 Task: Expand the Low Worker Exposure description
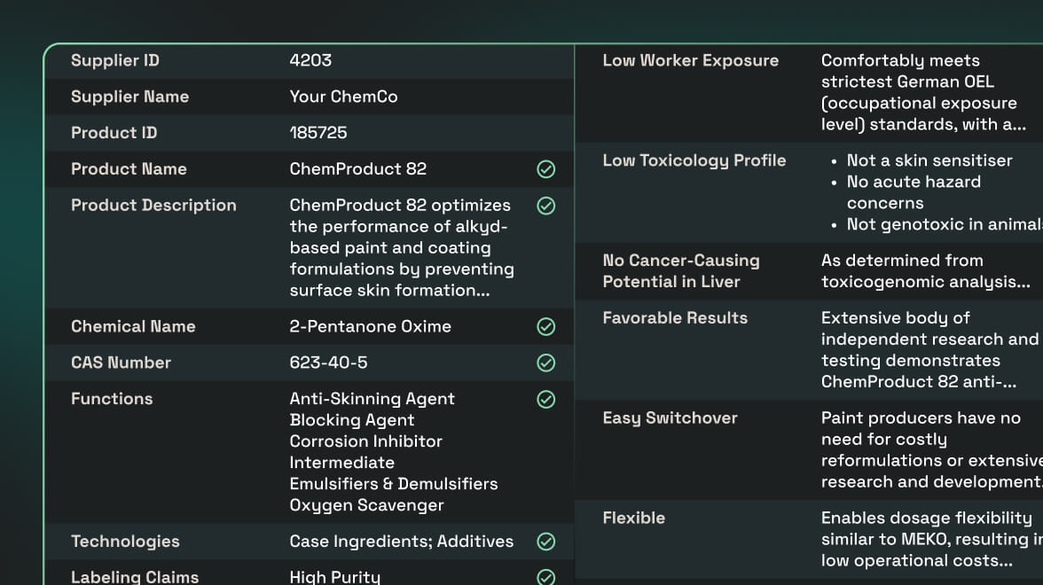pyautogui.click(x=922, y=125)
